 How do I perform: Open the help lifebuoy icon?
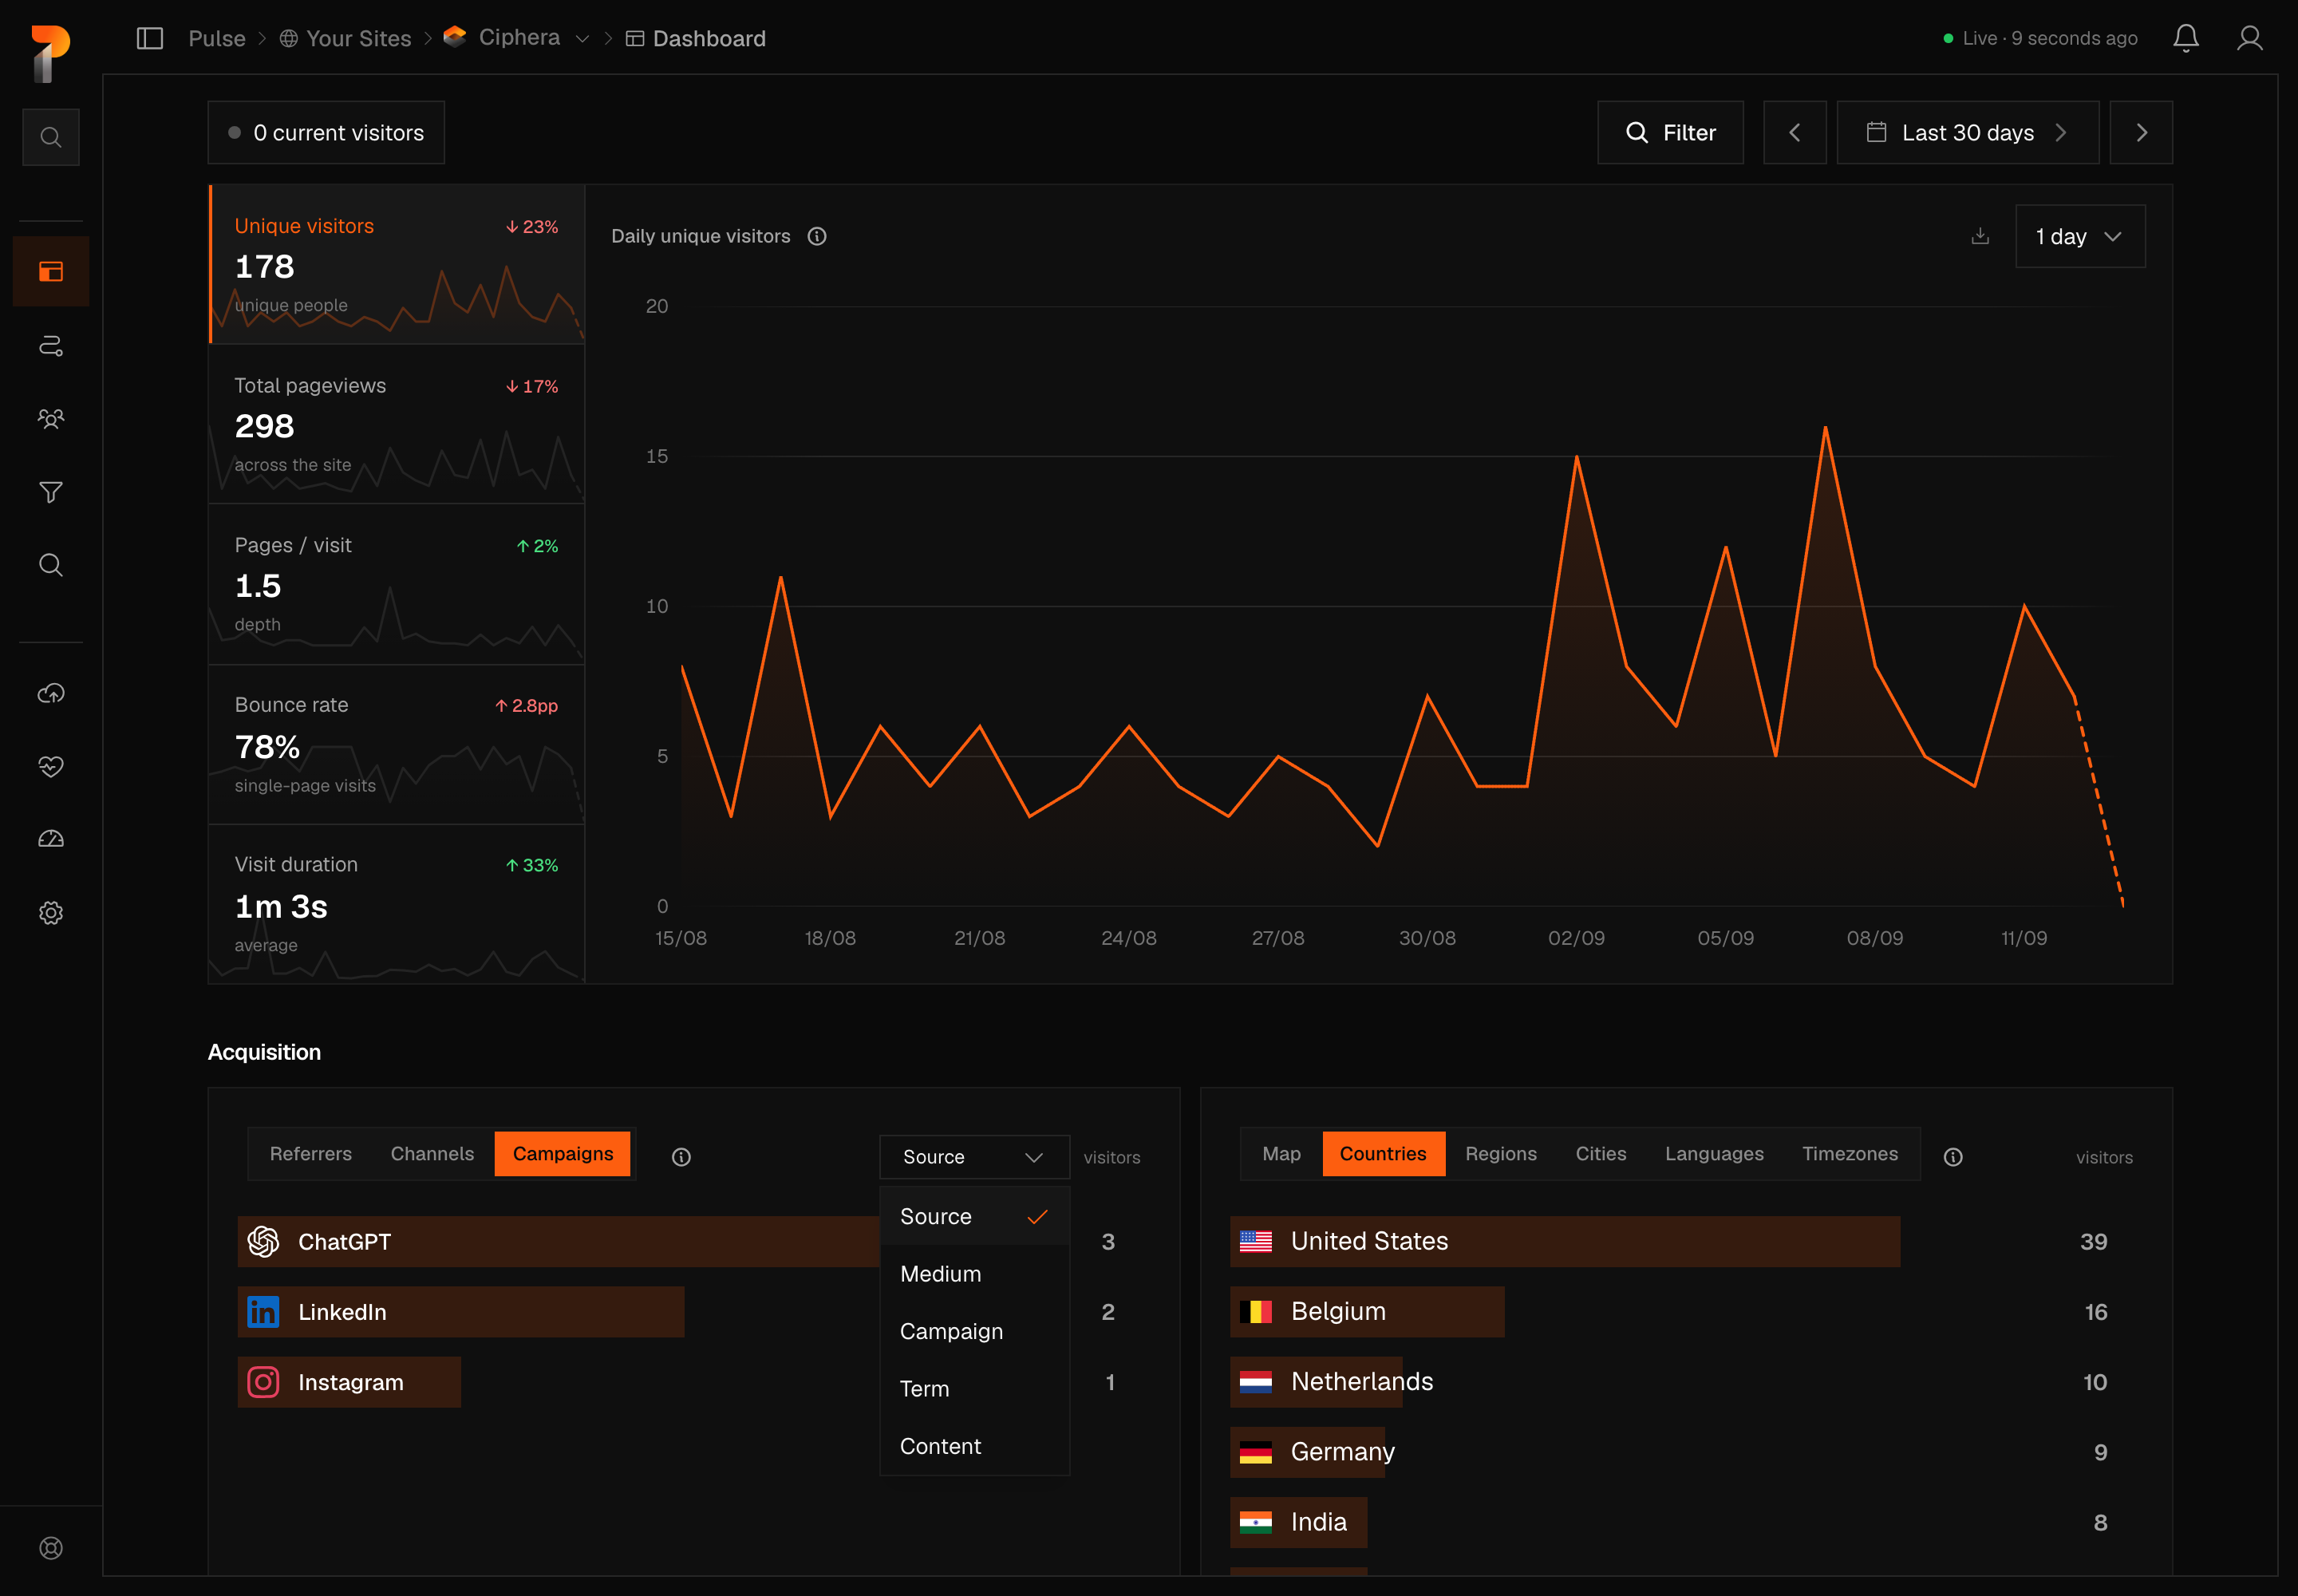(x=51, y=1548)
